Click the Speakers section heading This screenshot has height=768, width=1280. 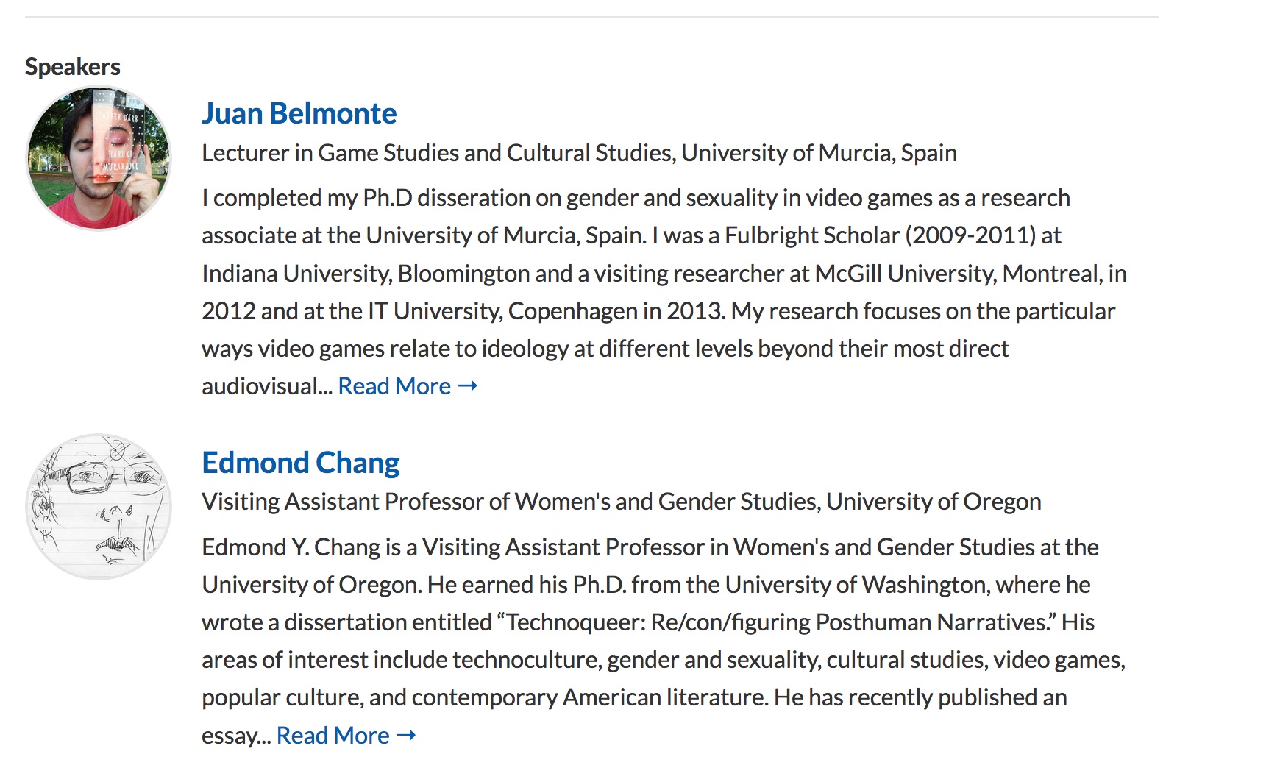[73, 67]
